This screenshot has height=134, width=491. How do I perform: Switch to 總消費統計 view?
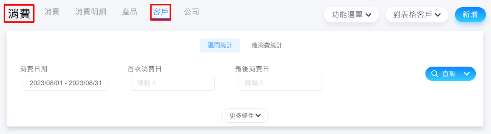pos(267,45)
